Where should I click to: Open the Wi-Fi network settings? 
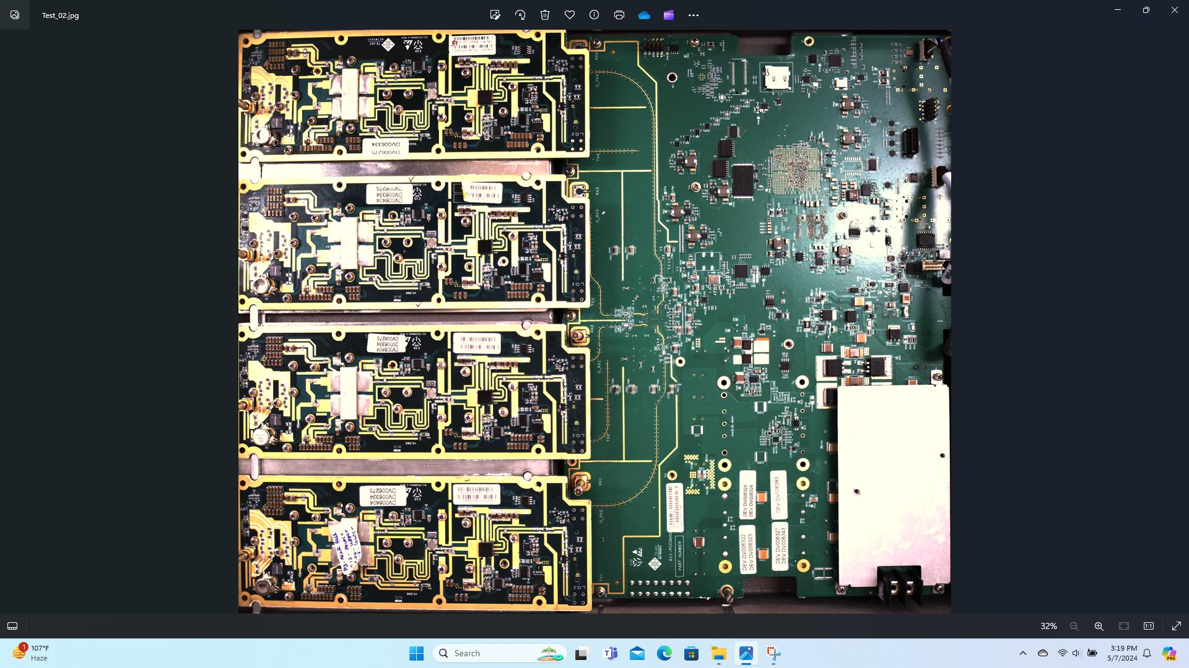(x=1063, y=653)
